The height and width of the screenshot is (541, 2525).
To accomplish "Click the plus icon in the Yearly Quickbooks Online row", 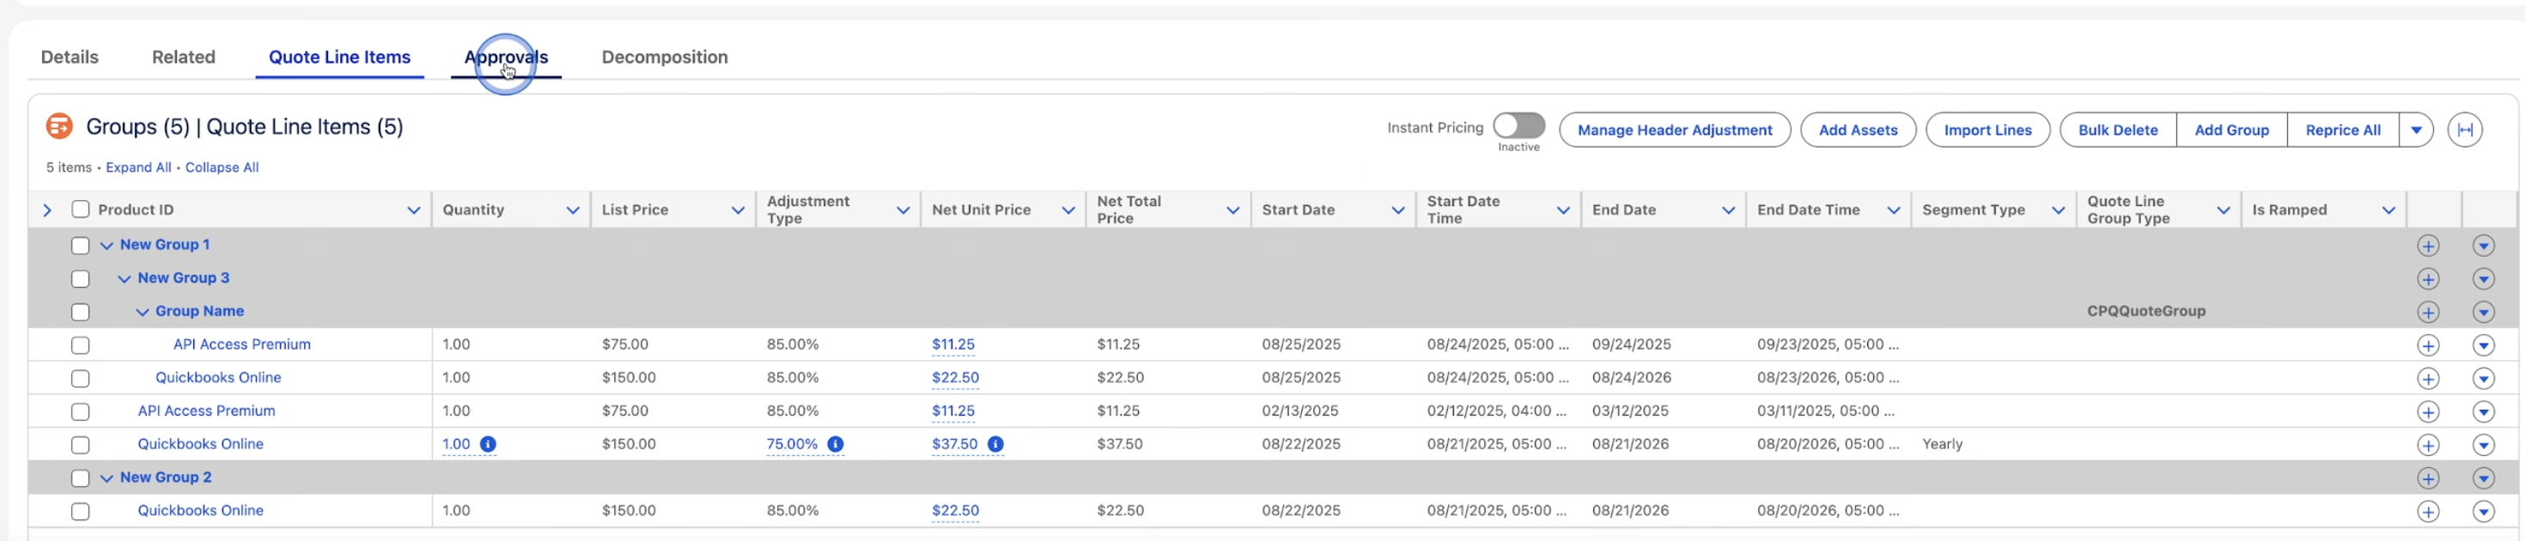I will [x=2428, y=445].
